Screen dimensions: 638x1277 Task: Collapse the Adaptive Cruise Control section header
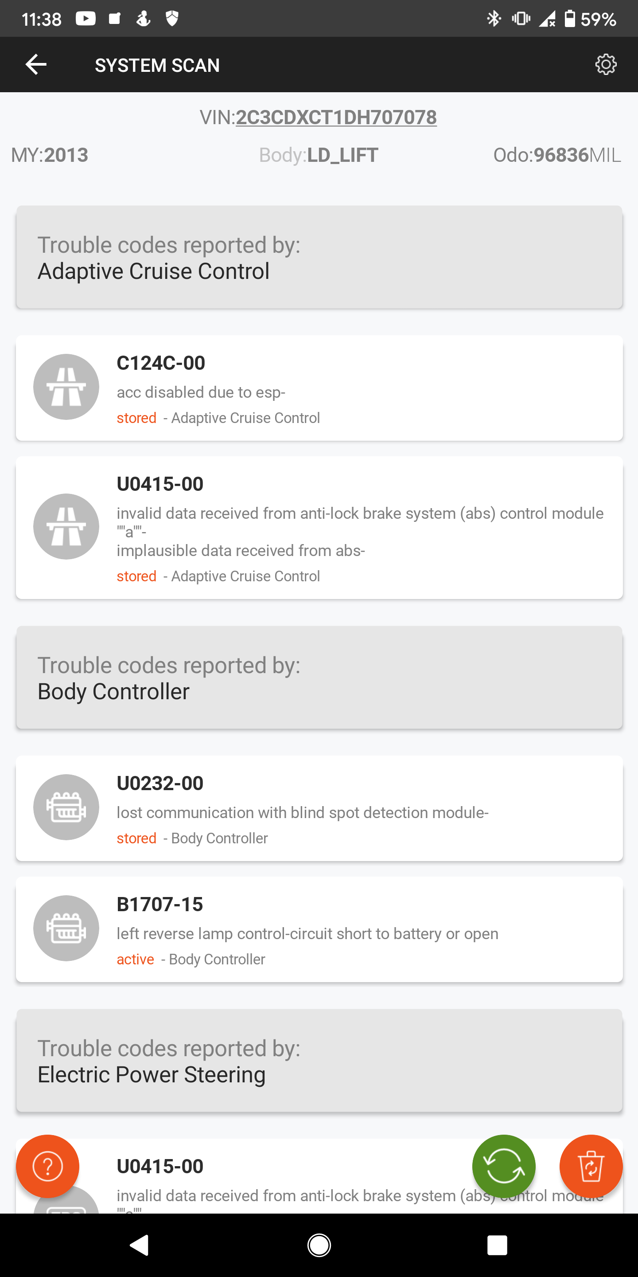coord(319,257)
